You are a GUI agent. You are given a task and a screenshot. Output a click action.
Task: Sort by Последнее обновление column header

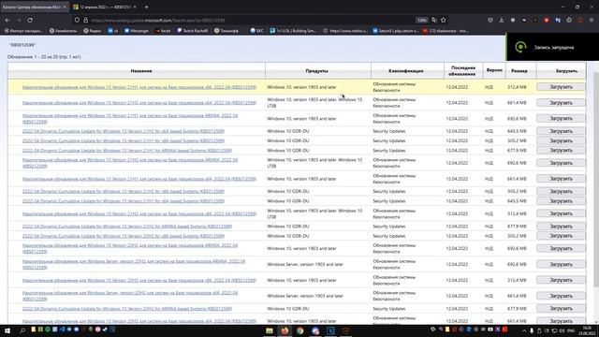click(x=463, y=71)
